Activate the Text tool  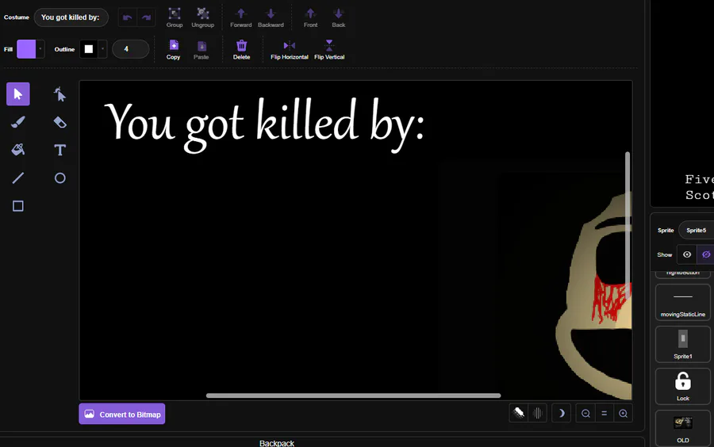coord(59,150)
